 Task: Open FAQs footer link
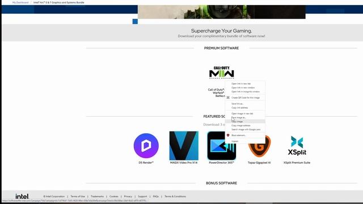[x=156, y=197]
